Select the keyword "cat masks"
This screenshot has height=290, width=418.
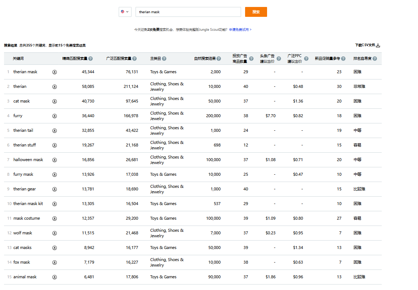point(22,248)
